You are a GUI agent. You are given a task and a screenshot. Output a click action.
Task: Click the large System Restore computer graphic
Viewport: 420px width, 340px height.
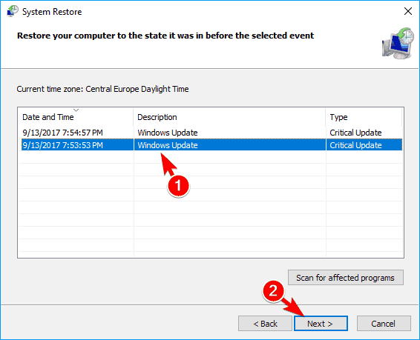pos(398,43)
